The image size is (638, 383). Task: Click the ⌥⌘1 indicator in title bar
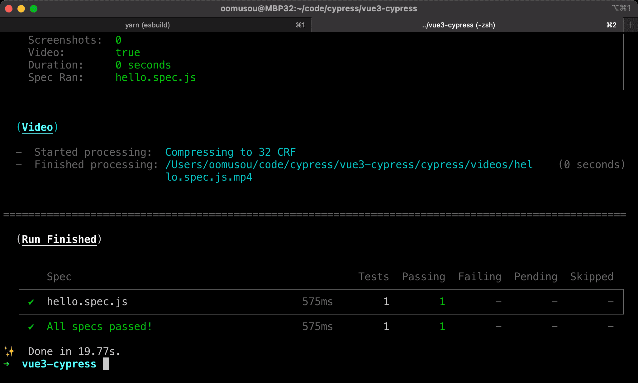pos(621,8)
